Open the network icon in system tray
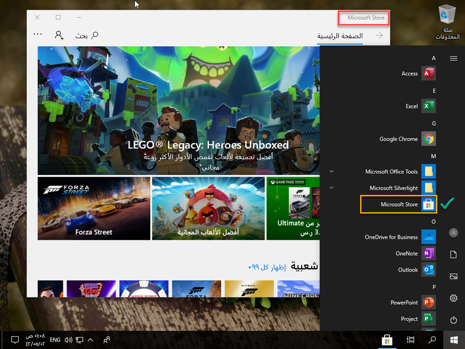Viewport: 465px width, 349px height. click(x=79, y=340)
